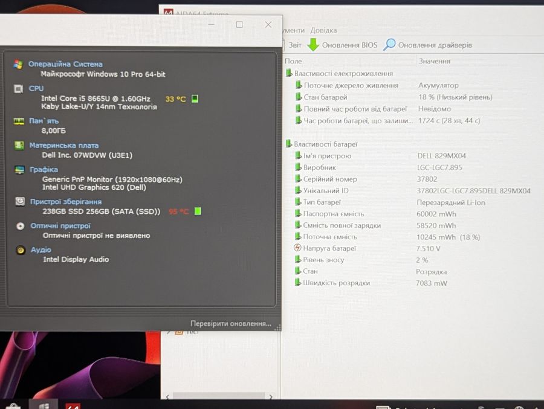The width and height of the screenshot is (544, 409).
Task: Click the icon beside Тип батареї
Action: (x=298, y=202)
